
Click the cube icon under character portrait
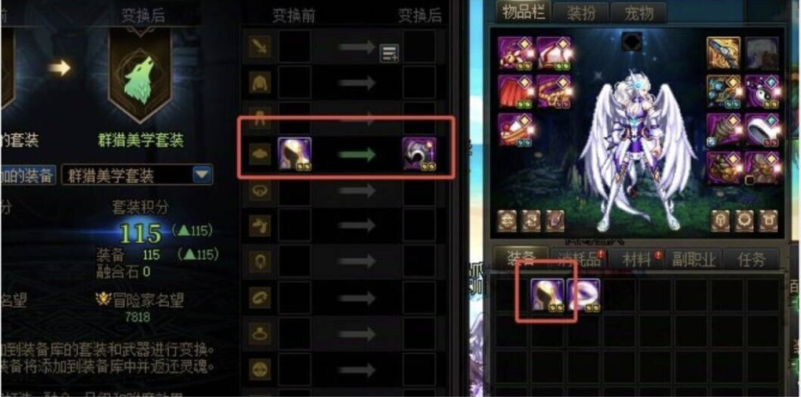(x=720, y=220)
